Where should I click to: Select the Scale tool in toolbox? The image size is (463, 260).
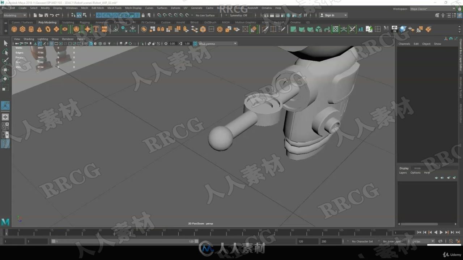[5, 88]
